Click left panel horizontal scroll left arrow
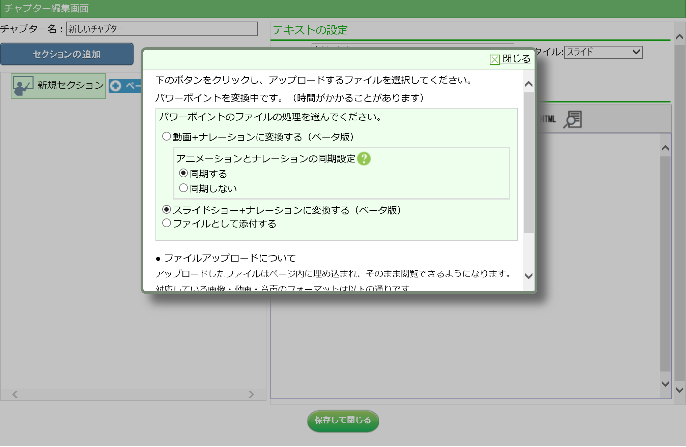This screenshot has height=447, width=686. (15, 394)
